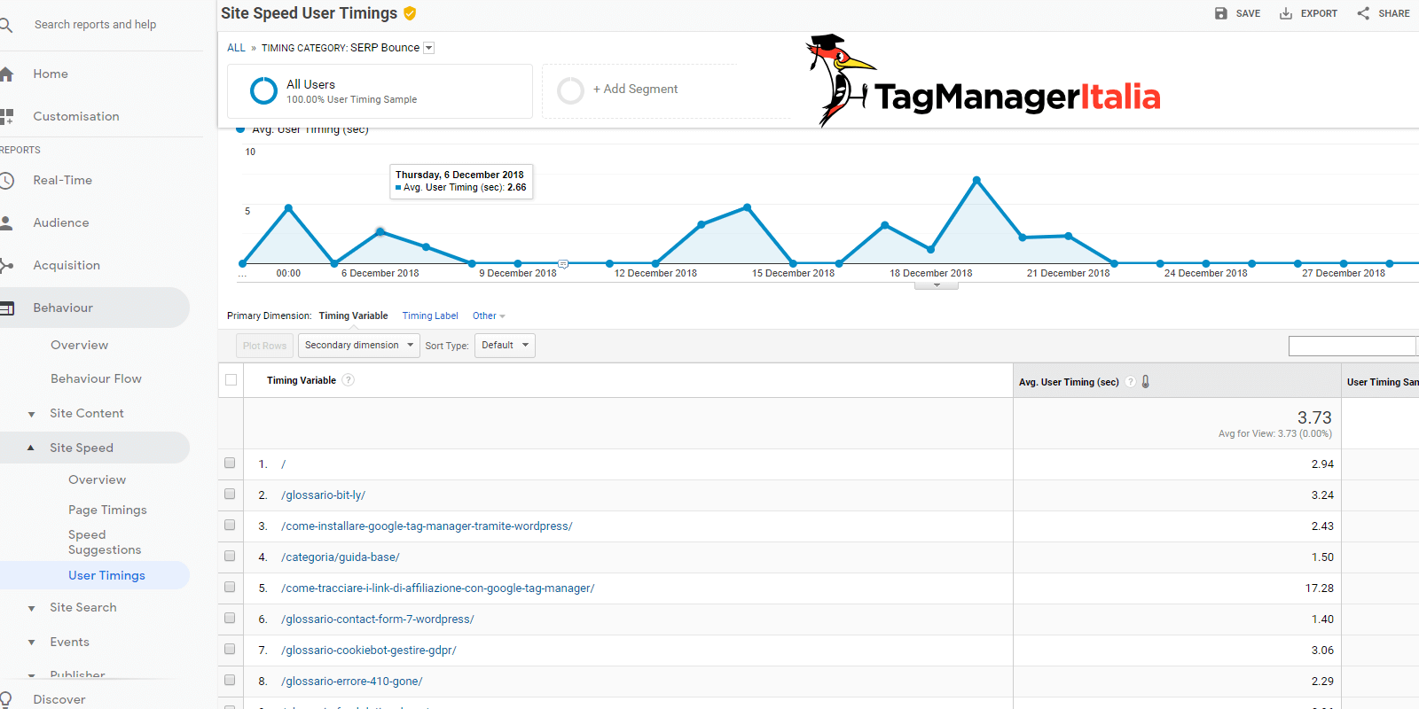Viewport: 1419px width, 709px height.
Task: Open Speed Suggestions report
Action: click(x=105, y=542)
